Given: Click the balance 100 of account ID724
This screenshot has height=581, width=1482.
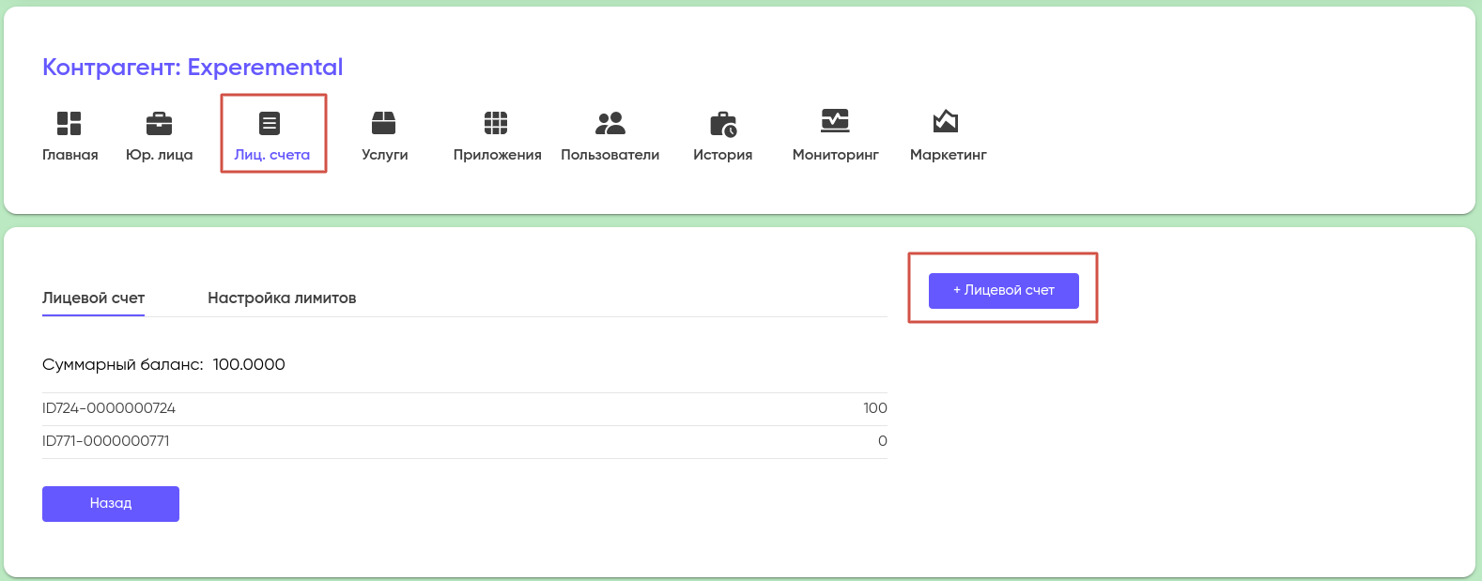Looking at the screenshot, I should click(874, 408).
